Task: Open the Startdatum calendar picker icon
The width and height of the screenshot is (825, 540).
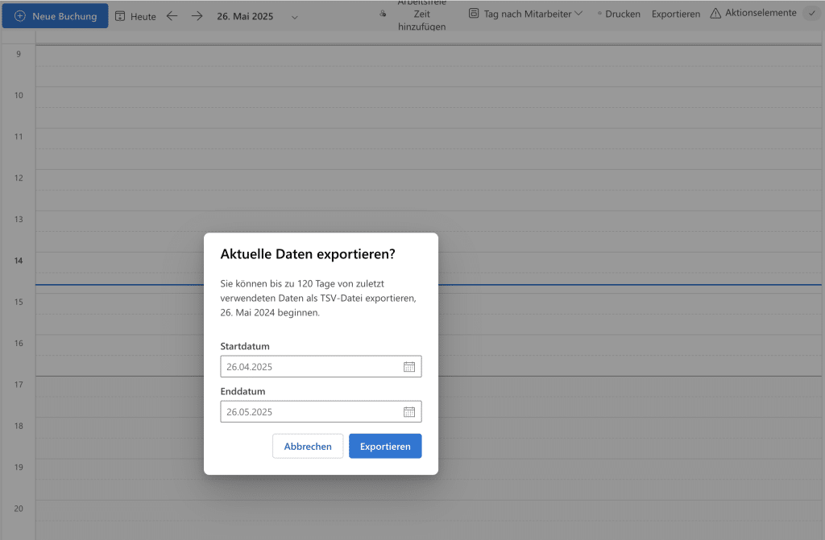Action: [409, 367]
